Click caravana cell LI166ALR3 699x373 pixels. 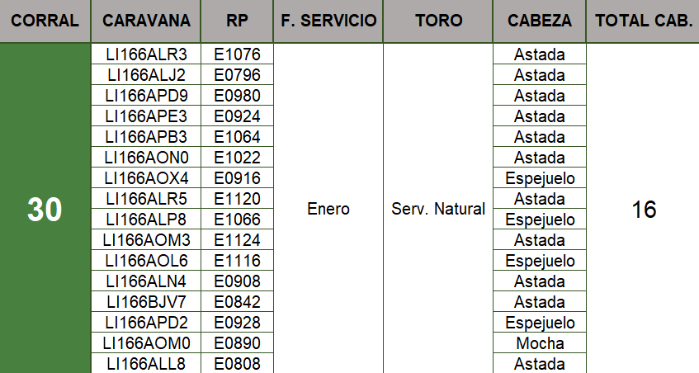coord(146,54)
